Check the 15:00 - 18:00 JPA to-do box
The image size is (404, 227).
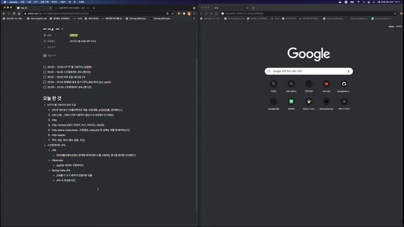(45, 72)
